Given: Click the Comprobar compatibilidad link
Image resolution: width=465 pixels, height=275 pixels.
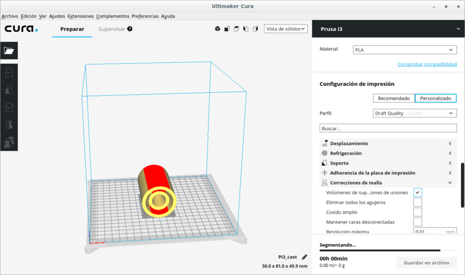Looking at the screenshot, I should (427, 64).
